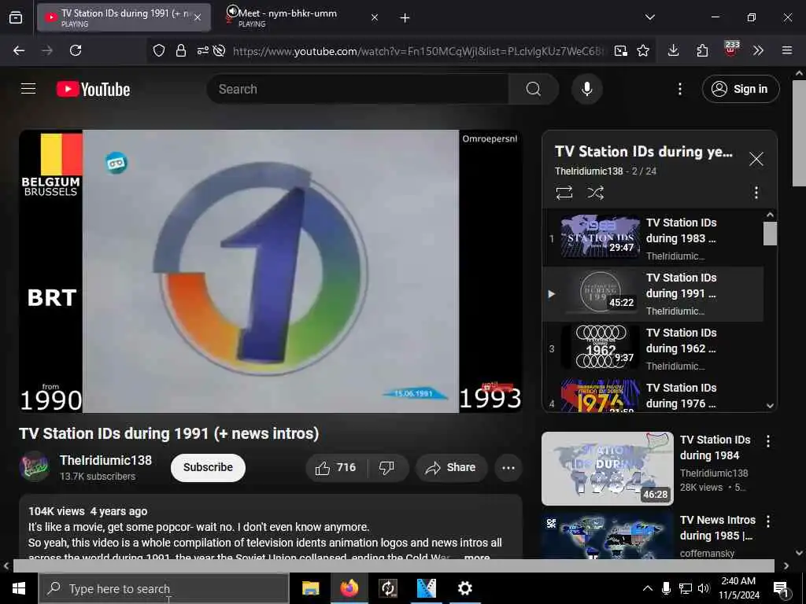Image resolution: width=806 pixels, height=604 pixels.
Task: Open the TheIridiumic138 playlist owner link
Action: tap(589, 171)
